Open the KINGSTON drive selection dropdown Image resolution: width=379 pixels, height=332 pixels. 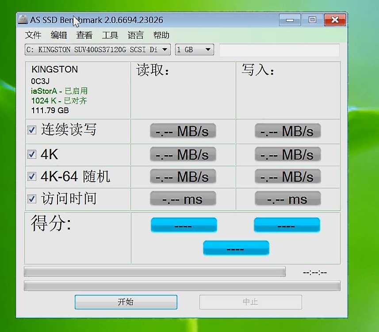click(x=165, y=50)
